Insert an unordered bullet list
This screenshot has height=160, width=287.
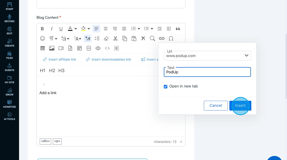click(146, 29)
